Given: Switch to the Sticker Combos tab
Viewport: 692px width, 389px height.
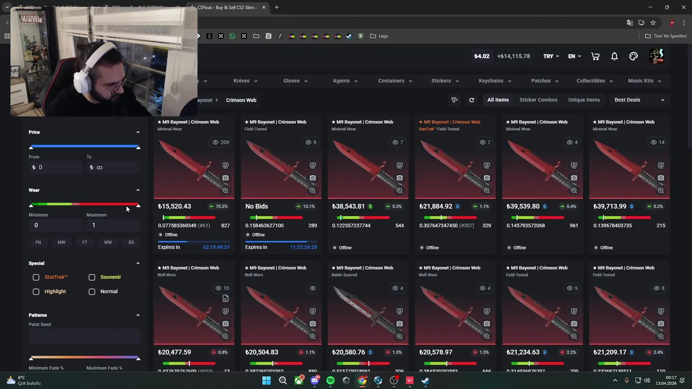Looking at the screenshot, I should pyautogui.click(x=538, y=100).
